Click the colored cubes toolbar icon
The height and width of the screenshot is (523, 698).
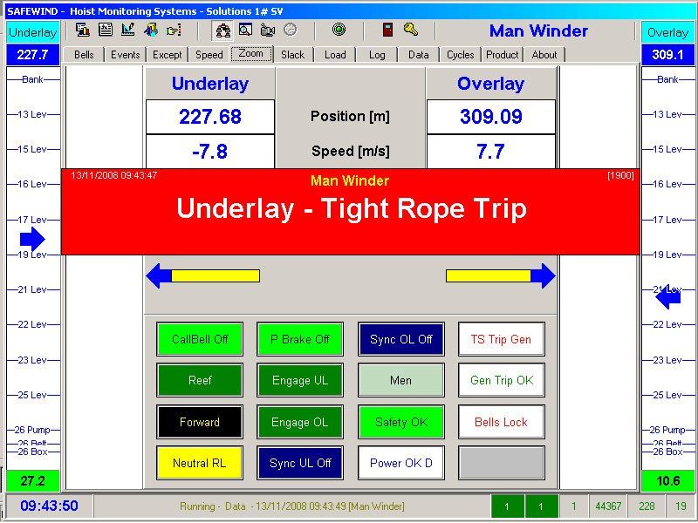click(x=151, y=30)
